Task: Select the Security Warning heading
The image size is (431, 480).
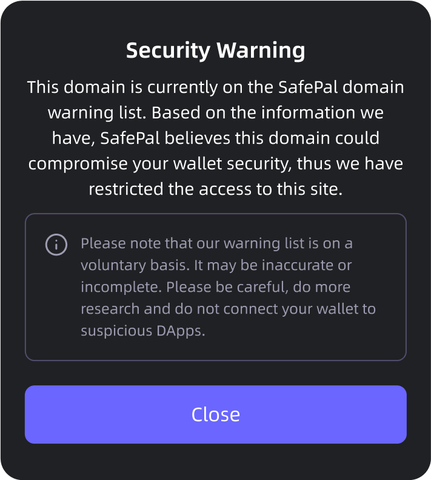Action: pyautogui.click(x=216, y=50)
